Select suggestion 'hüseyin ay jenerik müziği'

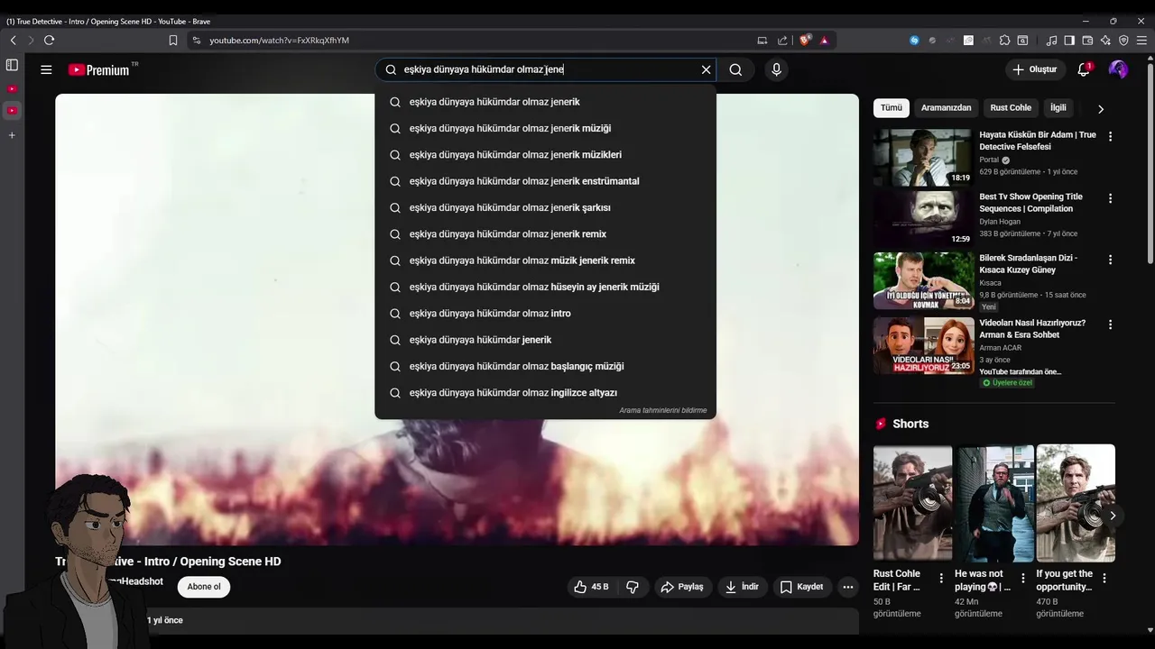click(x=545, y=287)
